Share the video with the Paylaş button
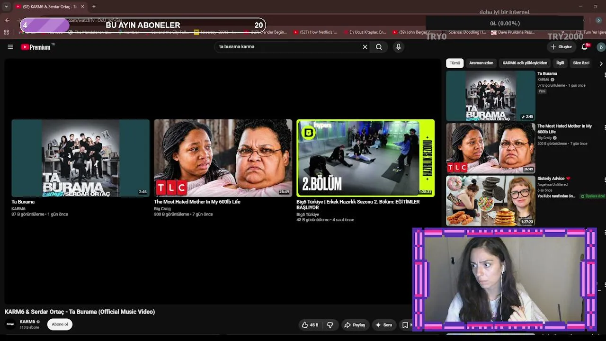Screen dimensions: 606x341 tap(355, 325)
